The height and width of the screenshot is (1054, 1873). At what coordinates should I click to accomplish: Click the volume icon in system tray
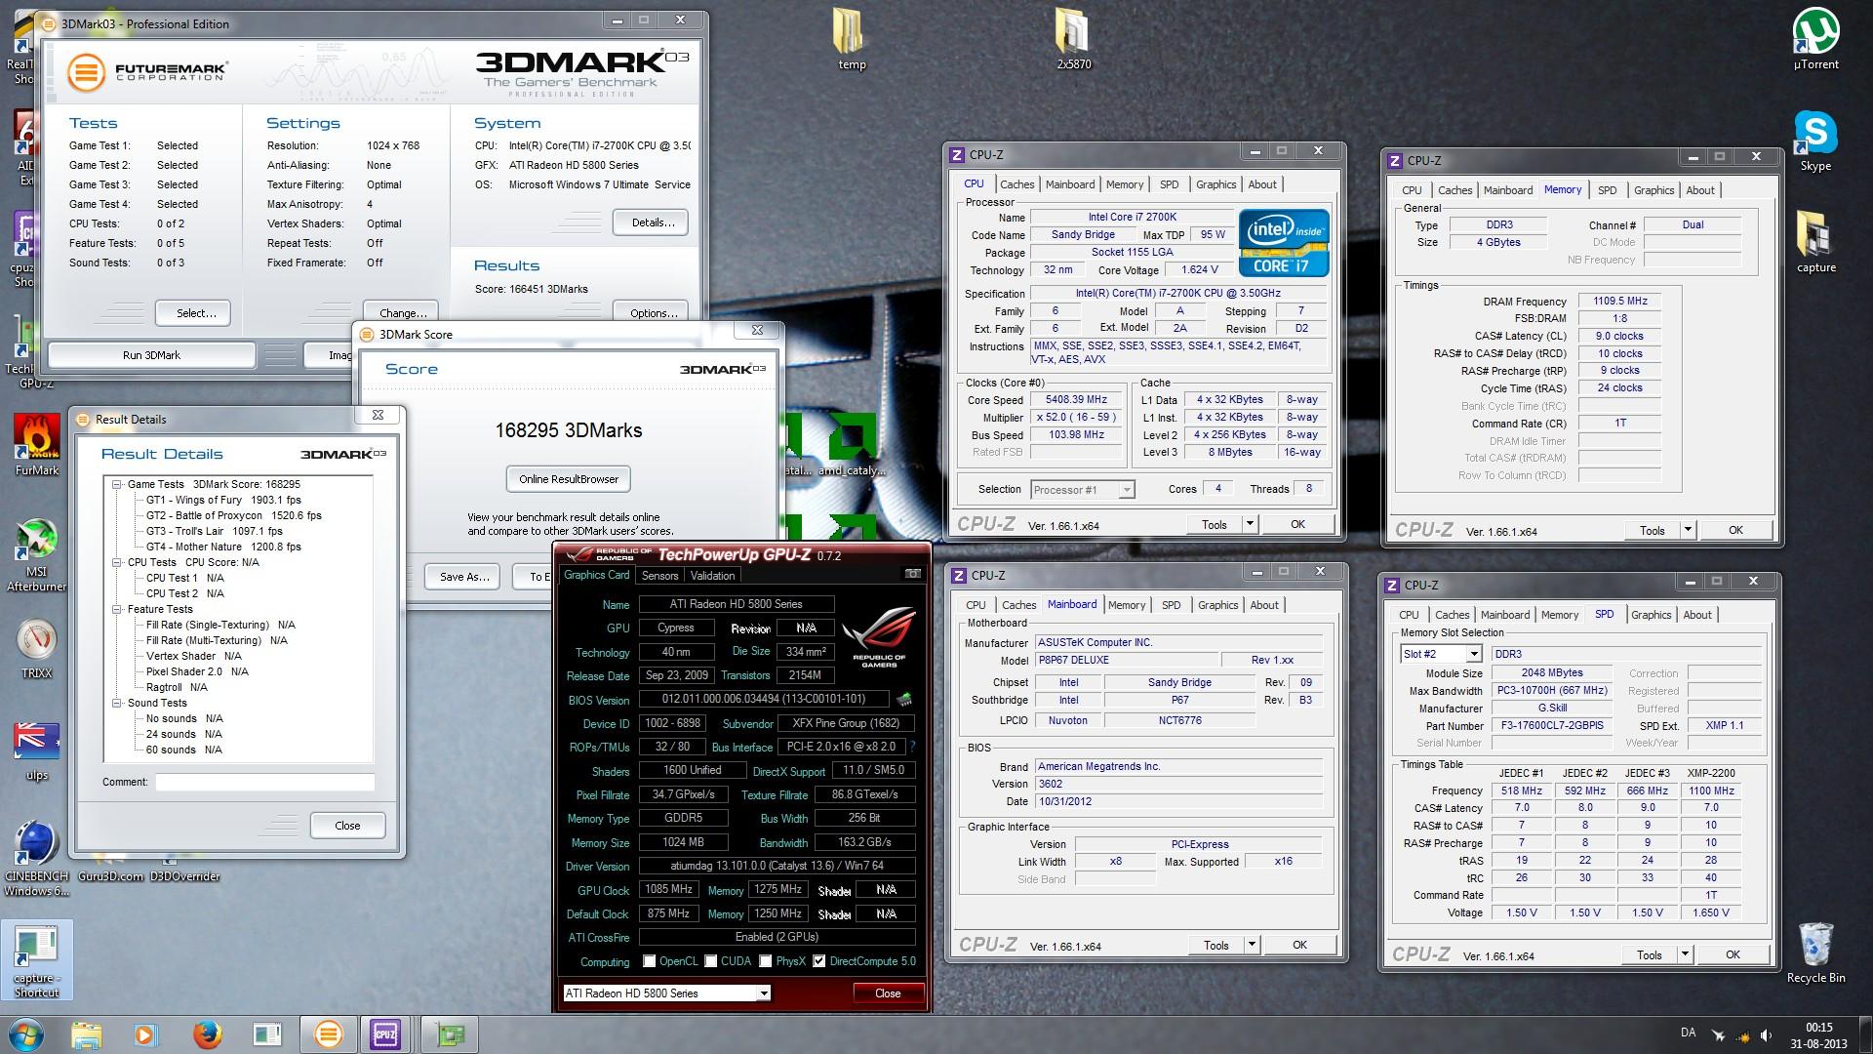(1767, 1034)
